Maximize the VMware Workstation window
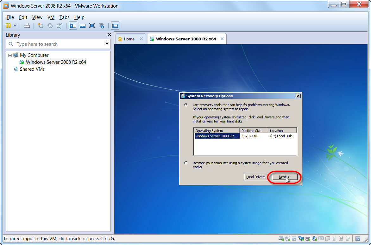 click(344, 4)
